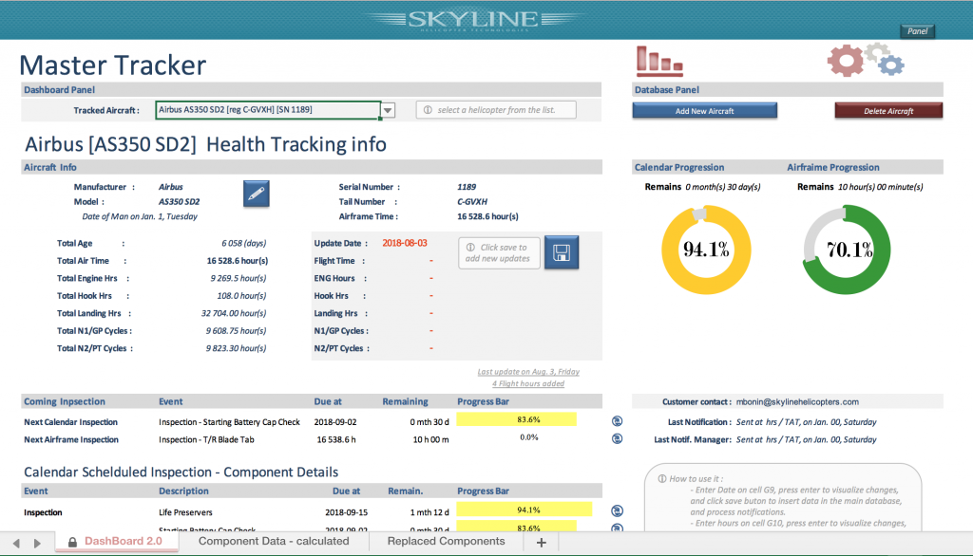Click Total Hook Hrs value 108.0 hour(s)
The image size is (973, 556).
(242, 296)
